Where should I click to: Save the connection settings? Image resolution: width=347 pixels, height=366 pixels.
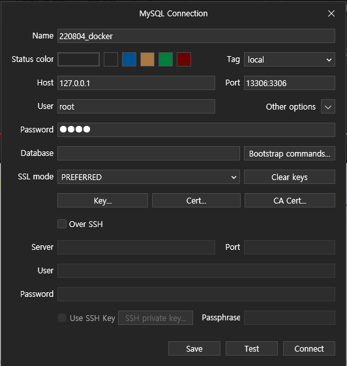[194, 348]
